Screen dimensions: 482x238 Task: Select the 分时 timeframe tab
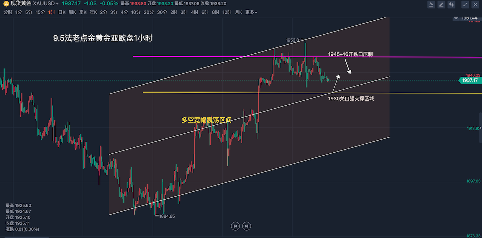pyautogui.click(x=8, y=12)
